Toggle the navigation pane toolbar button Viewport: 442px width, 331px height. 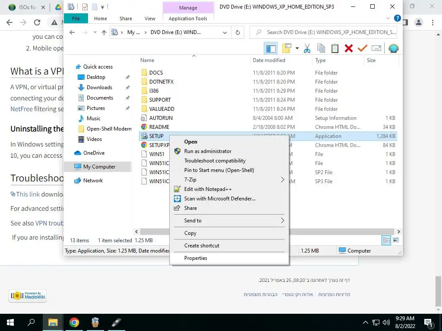[271, 48]
